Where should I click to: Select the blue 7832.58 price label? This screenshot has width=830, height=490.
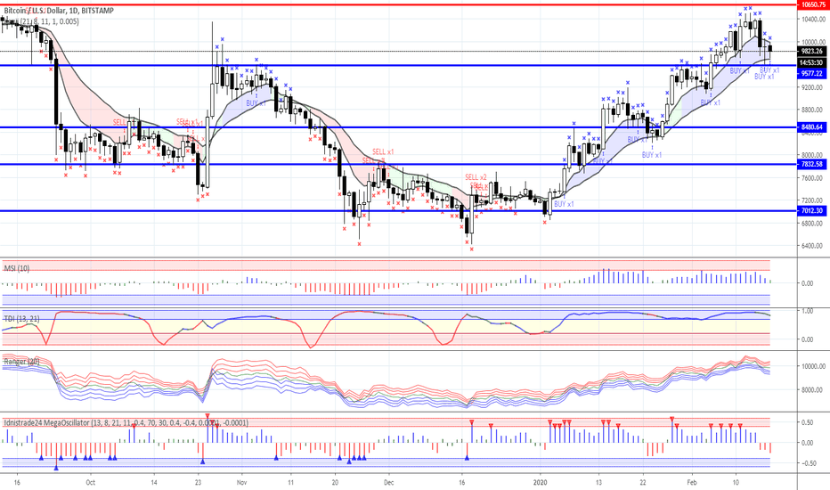coord(812,164)
